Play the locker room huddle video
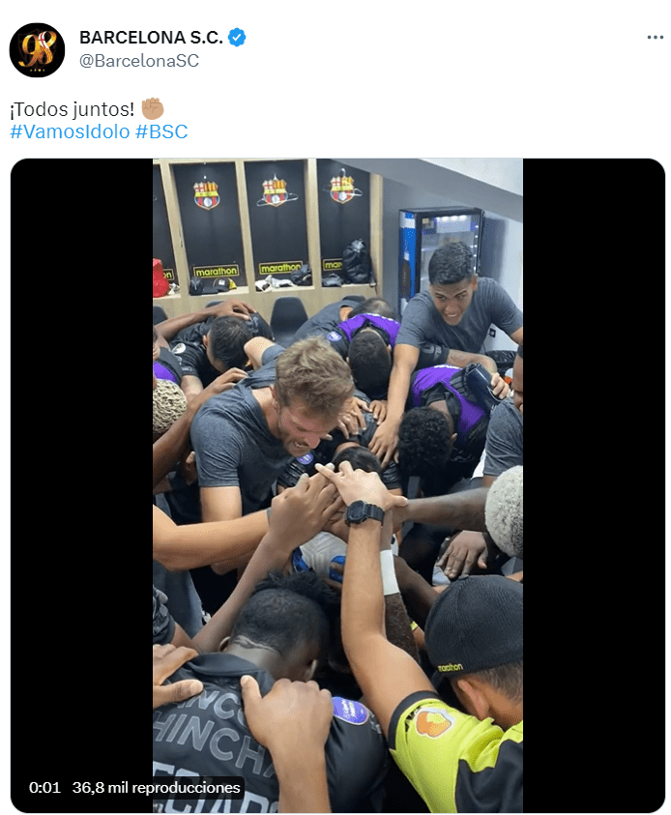This screenshot has width=671, height=815. [337, 485]
